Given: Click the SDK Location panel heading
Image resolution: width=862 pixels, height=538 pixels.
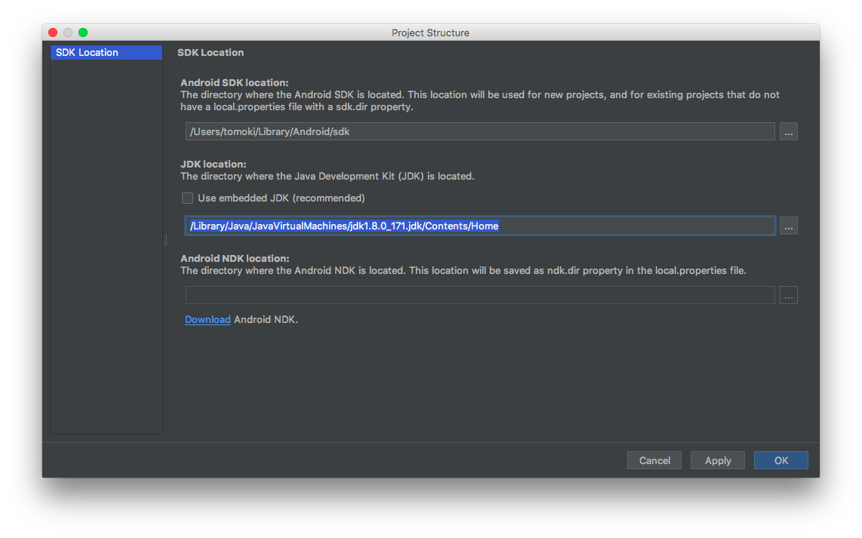Looking at the screenshot, I should pos(211,53).
